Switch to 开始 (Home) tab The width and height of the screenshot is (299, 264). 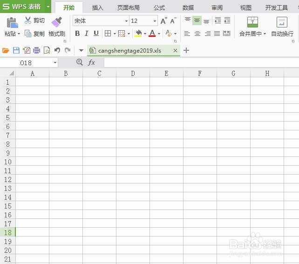coord(69,7)
